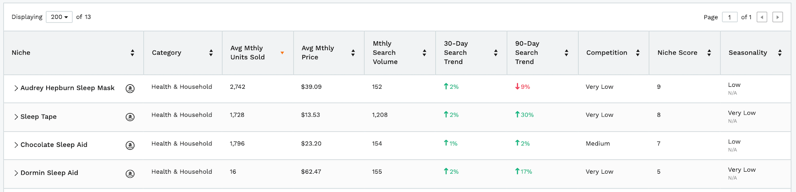Click the 1,208 search volume value
This screenshot has width=796, height=192.
[x=380, y=115]
